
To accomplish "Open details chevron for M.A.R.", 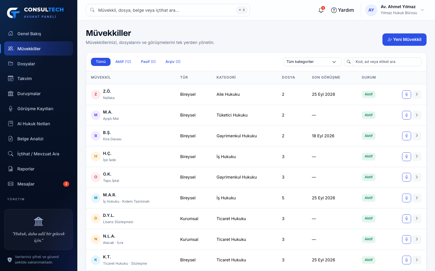I will (x=417, y=198).
